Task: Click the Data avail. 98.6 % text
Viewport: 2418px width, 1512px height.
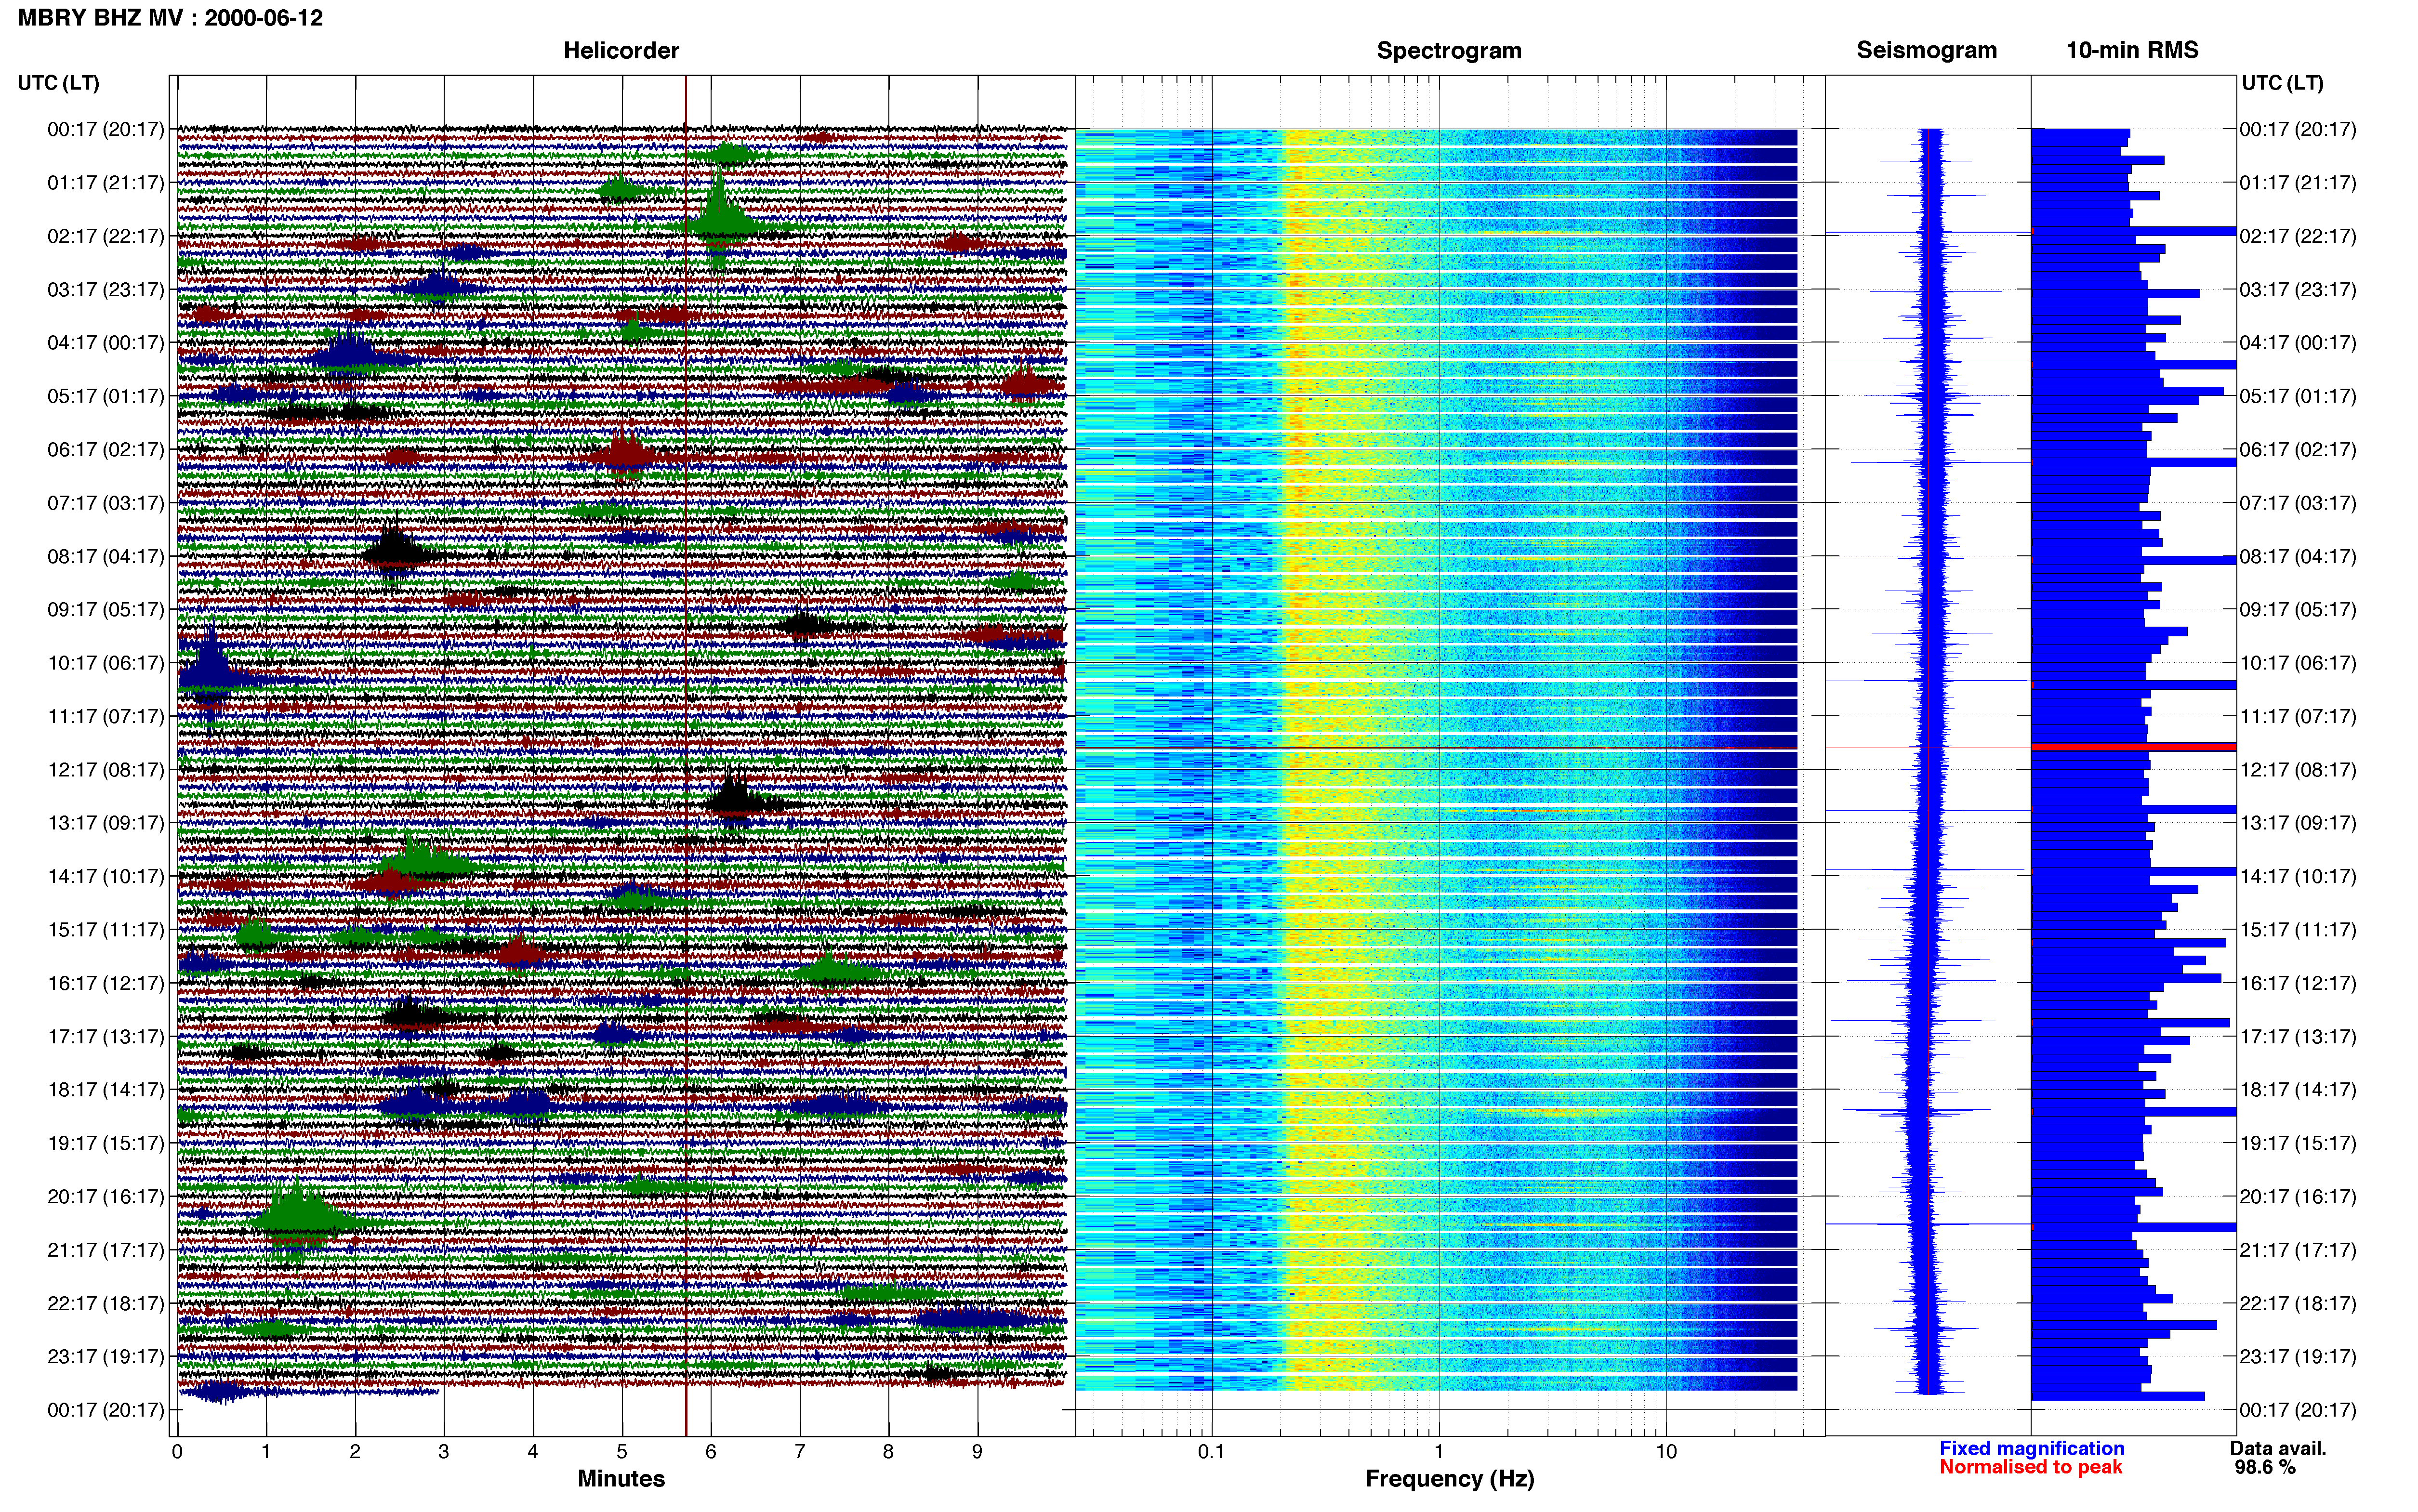Action: pyautogui.click(x=2278, y=1458)
